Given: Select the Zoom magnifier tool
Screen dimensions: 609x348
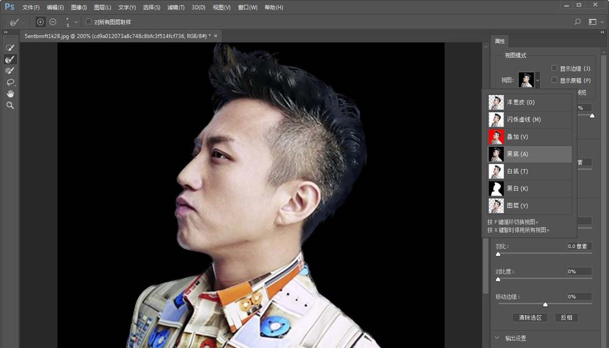Looking at the screenshot, I should (x=10, y=105).
